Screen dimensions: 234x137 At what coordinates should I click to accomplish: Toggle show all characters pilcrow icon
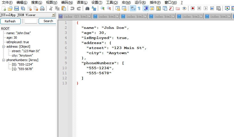click(139, 8)
